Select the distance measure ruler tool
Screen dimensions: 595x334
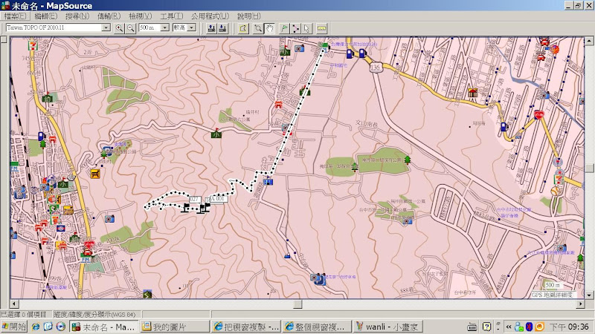(322, 27)
